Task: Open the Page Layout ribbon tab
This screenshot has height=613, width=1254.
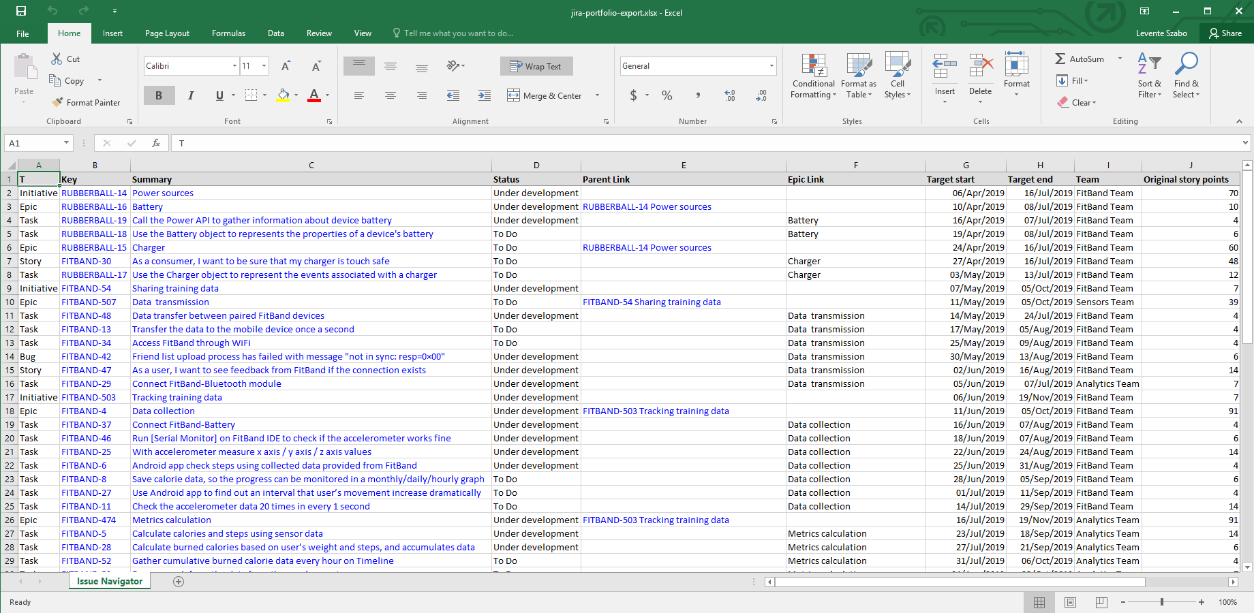Action: [x=167, y=33]
